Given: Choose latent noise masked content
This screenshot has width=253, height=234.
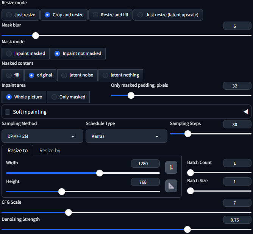Looking at the screenshot, I should click(x=77, y=75).
